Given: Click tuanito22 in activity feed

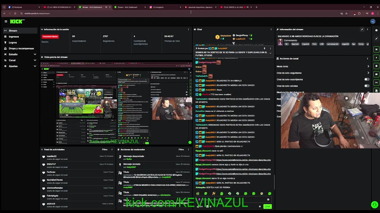Looking at the screenshot, I should (52, 156).
